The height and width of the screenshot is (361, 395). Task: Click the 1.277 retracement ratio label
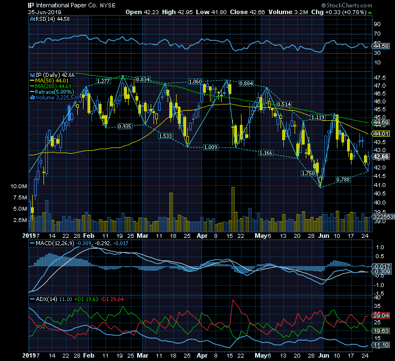103,81
